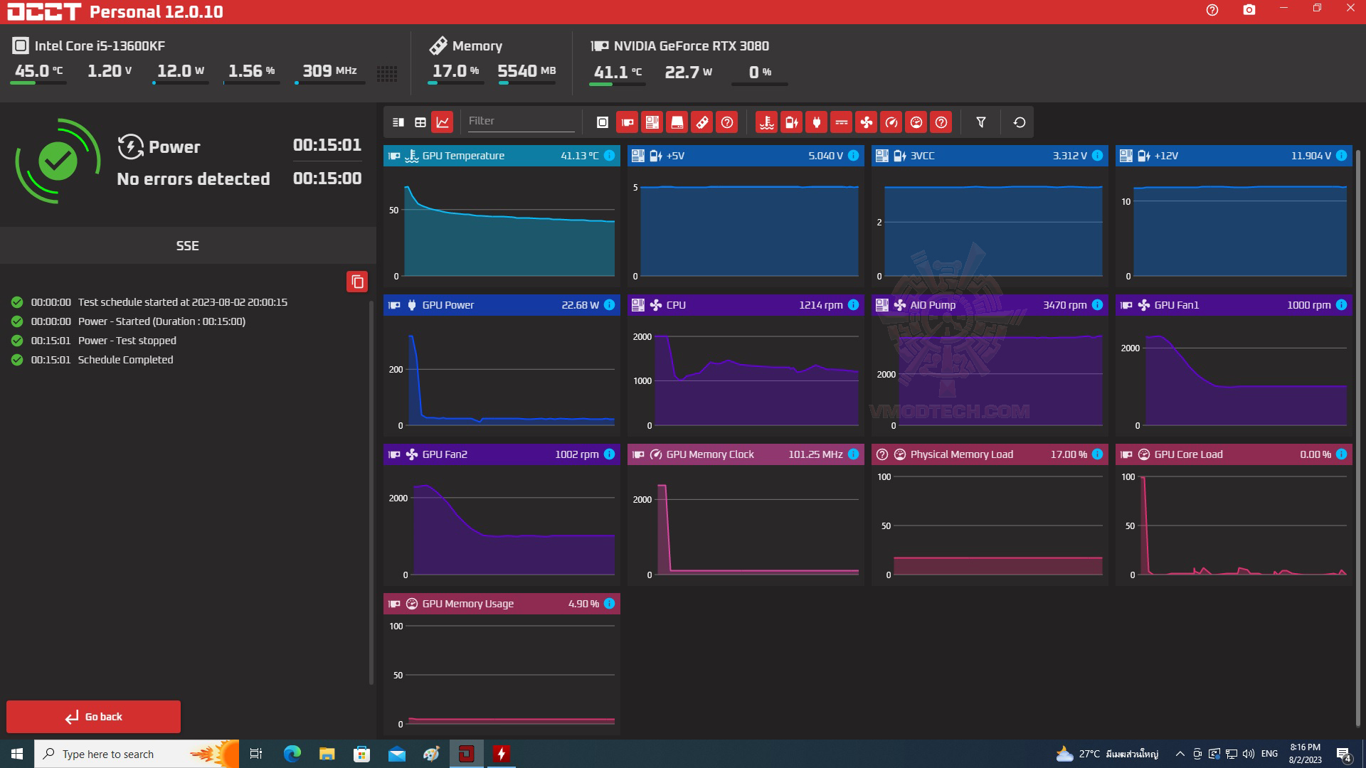Copy the test log to clipboard

pyautogui.click(x=357, y=282)
